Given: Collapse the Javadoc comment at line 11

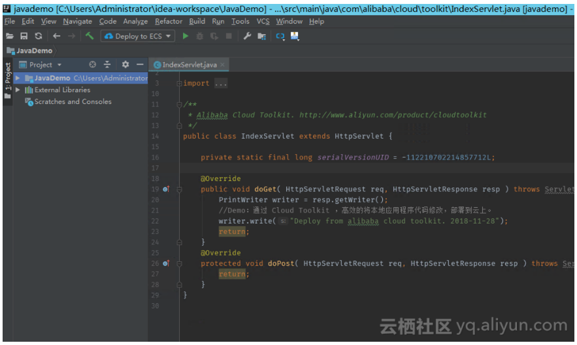Looking at the screenshot, I should (179, 105).
